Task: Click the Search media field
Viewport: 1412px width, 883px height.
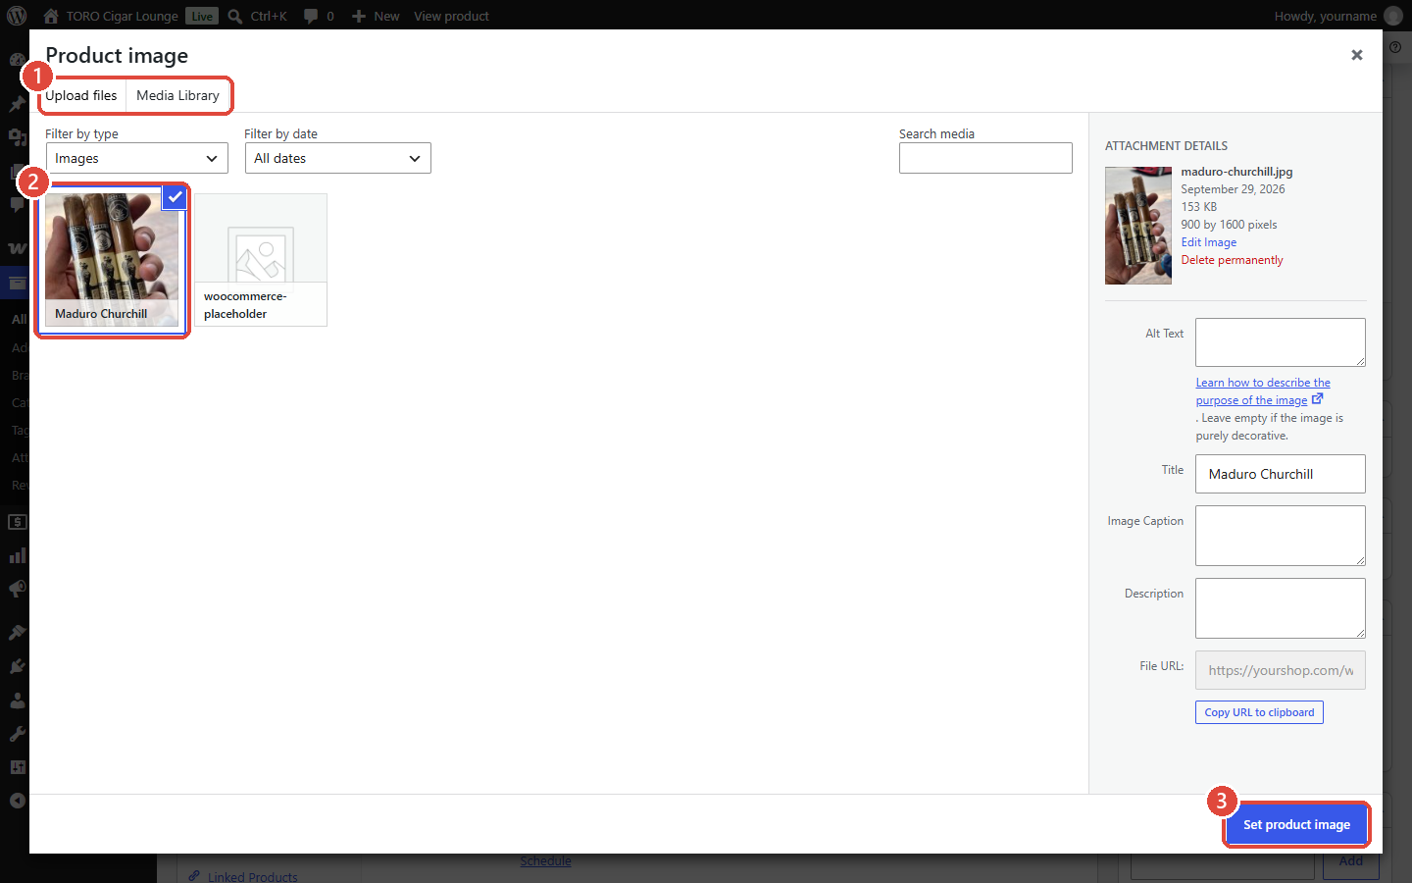Action: point(985,158)
